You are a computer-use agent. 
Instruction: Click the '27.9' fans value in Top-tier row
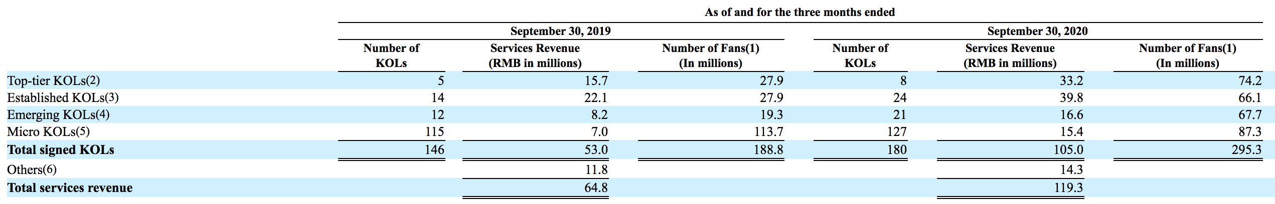tap(771, 80)
